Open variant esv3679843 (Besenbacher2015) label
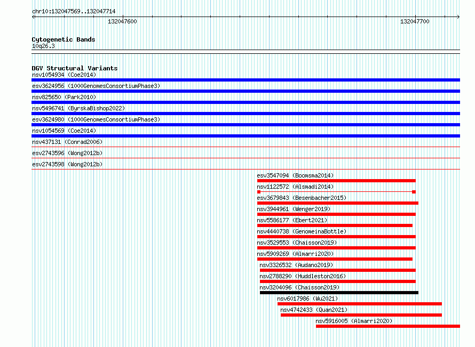The height and width of the screenshot is (347, 475). tap(302, 198)
